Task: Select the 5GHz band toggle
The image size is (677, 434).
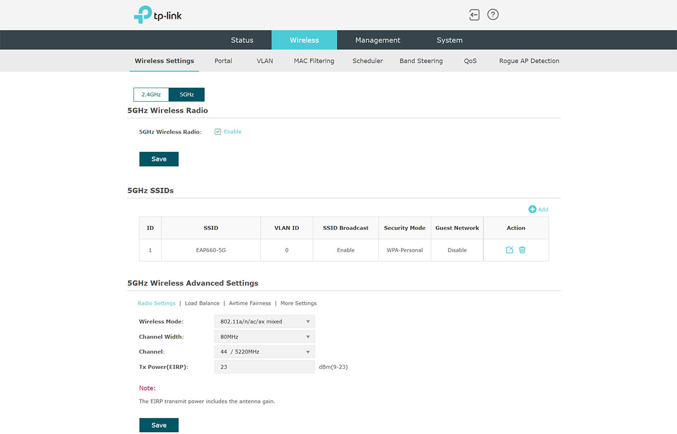Action: [187, 95]
